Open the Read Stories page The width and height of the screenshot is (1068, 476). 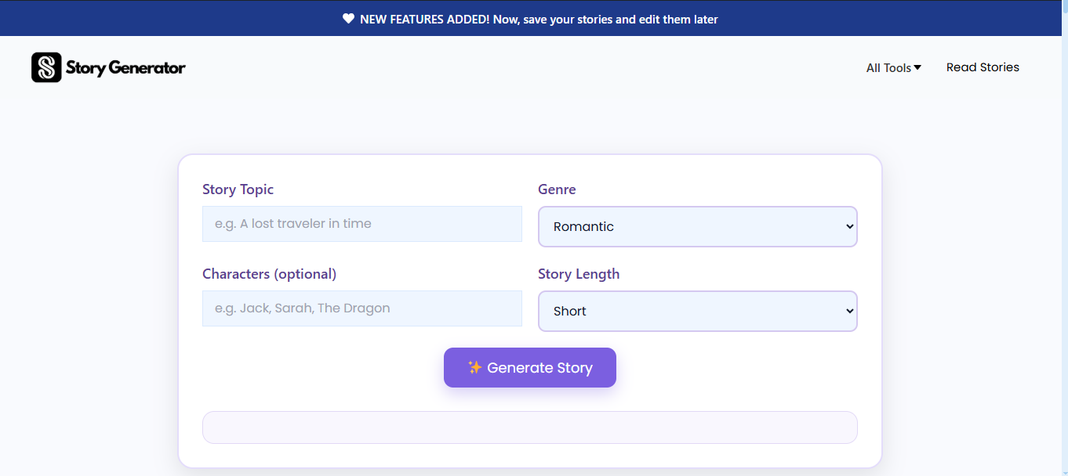click(983, 67)
